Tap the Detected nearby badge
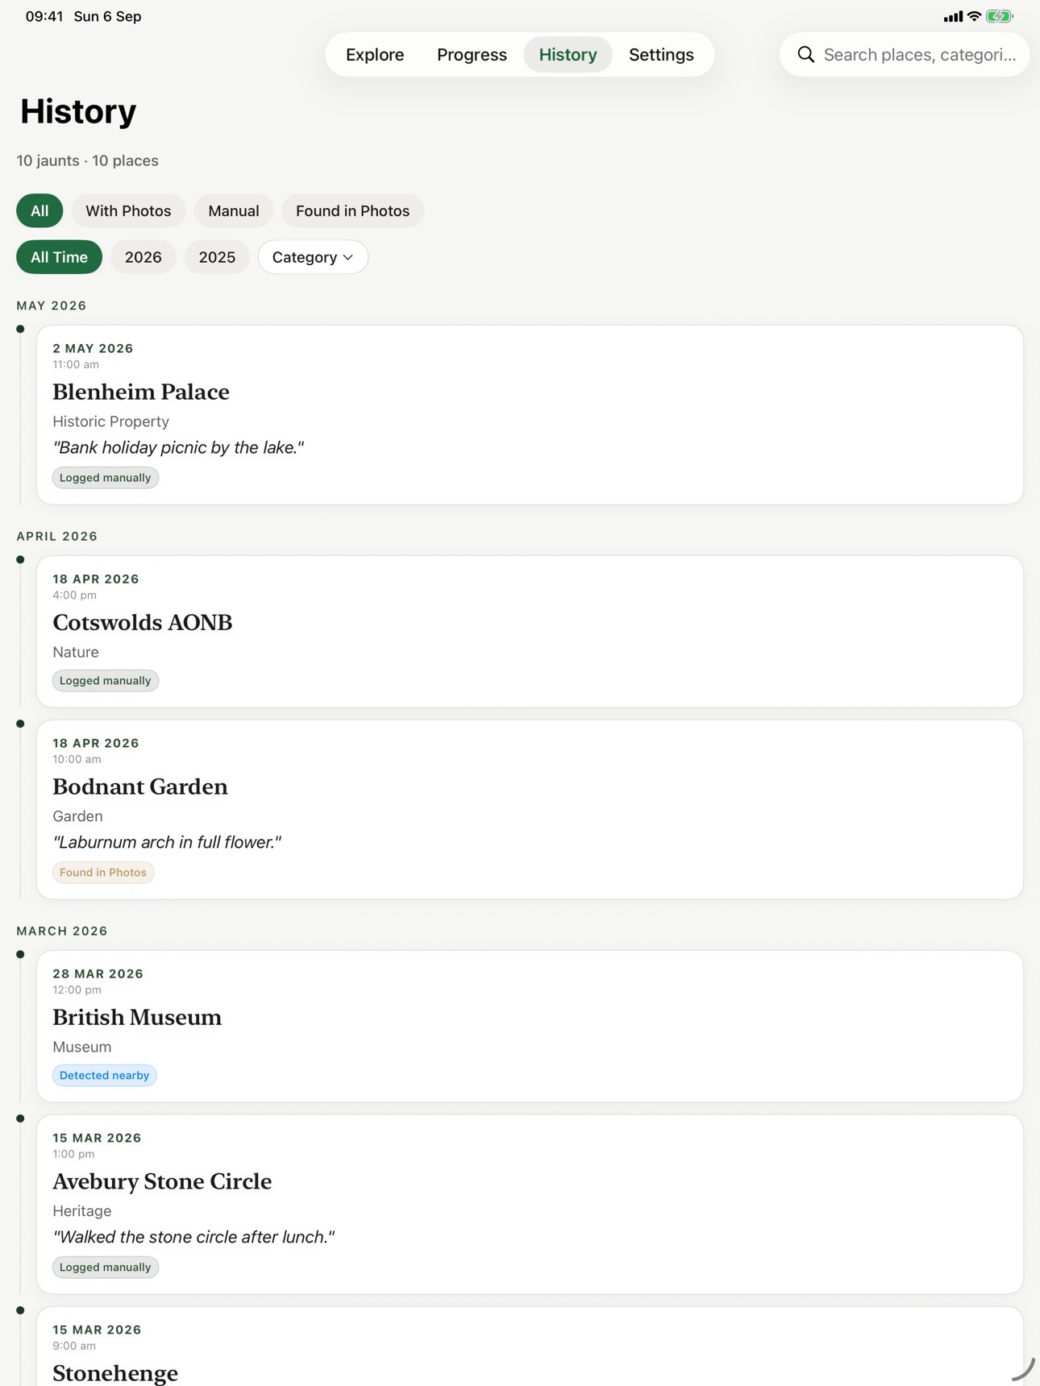Image resolution: width=1040 pixels, height=1386 pixels. point(105,1076)
